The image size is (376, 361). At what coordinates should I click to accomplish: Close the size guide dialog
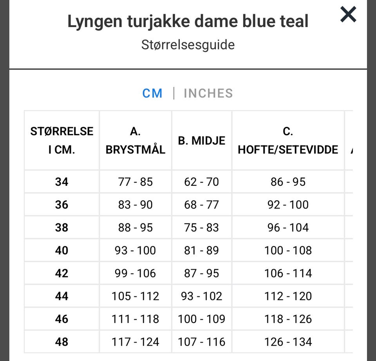[348, 15]
